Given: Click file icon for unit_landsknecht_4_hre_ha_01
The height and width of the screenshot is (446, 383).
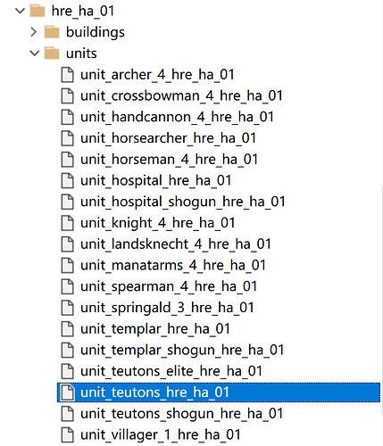Looking at the screenshot, I should tap(68, 244).
